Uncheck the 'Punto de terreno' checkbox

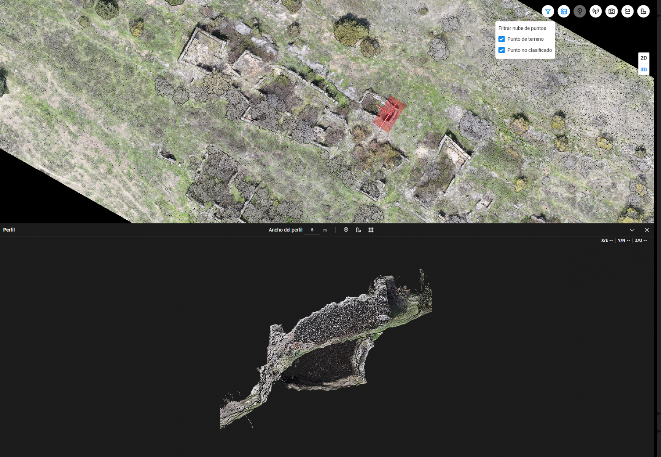click(x=502, y=39)
